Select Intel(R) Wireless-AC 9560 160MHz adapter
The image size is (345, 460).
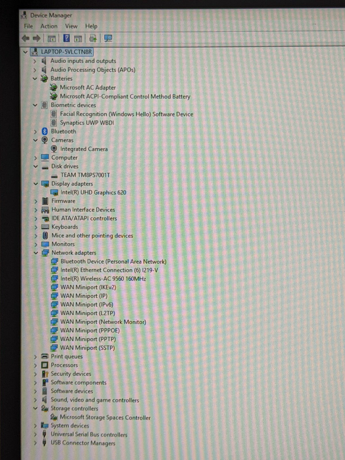(103, 279)
